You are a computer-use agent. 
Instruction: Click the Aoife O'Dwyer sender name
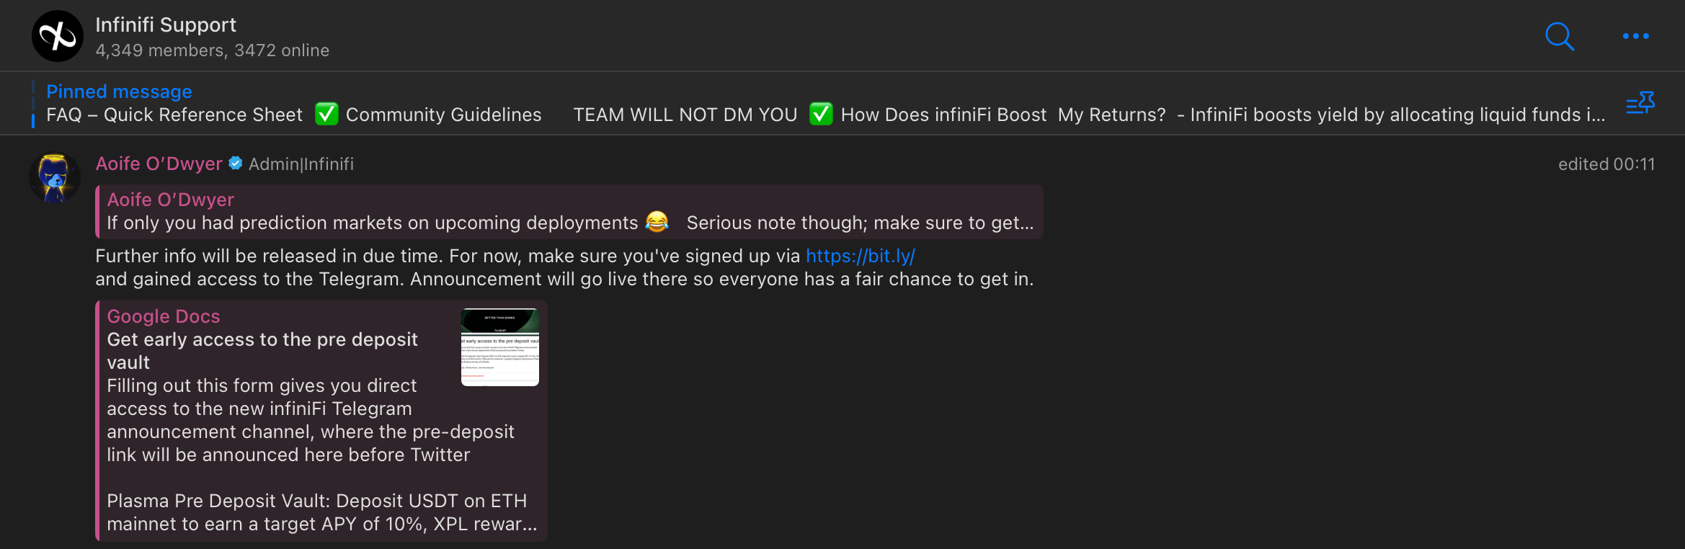click(159, 164)
